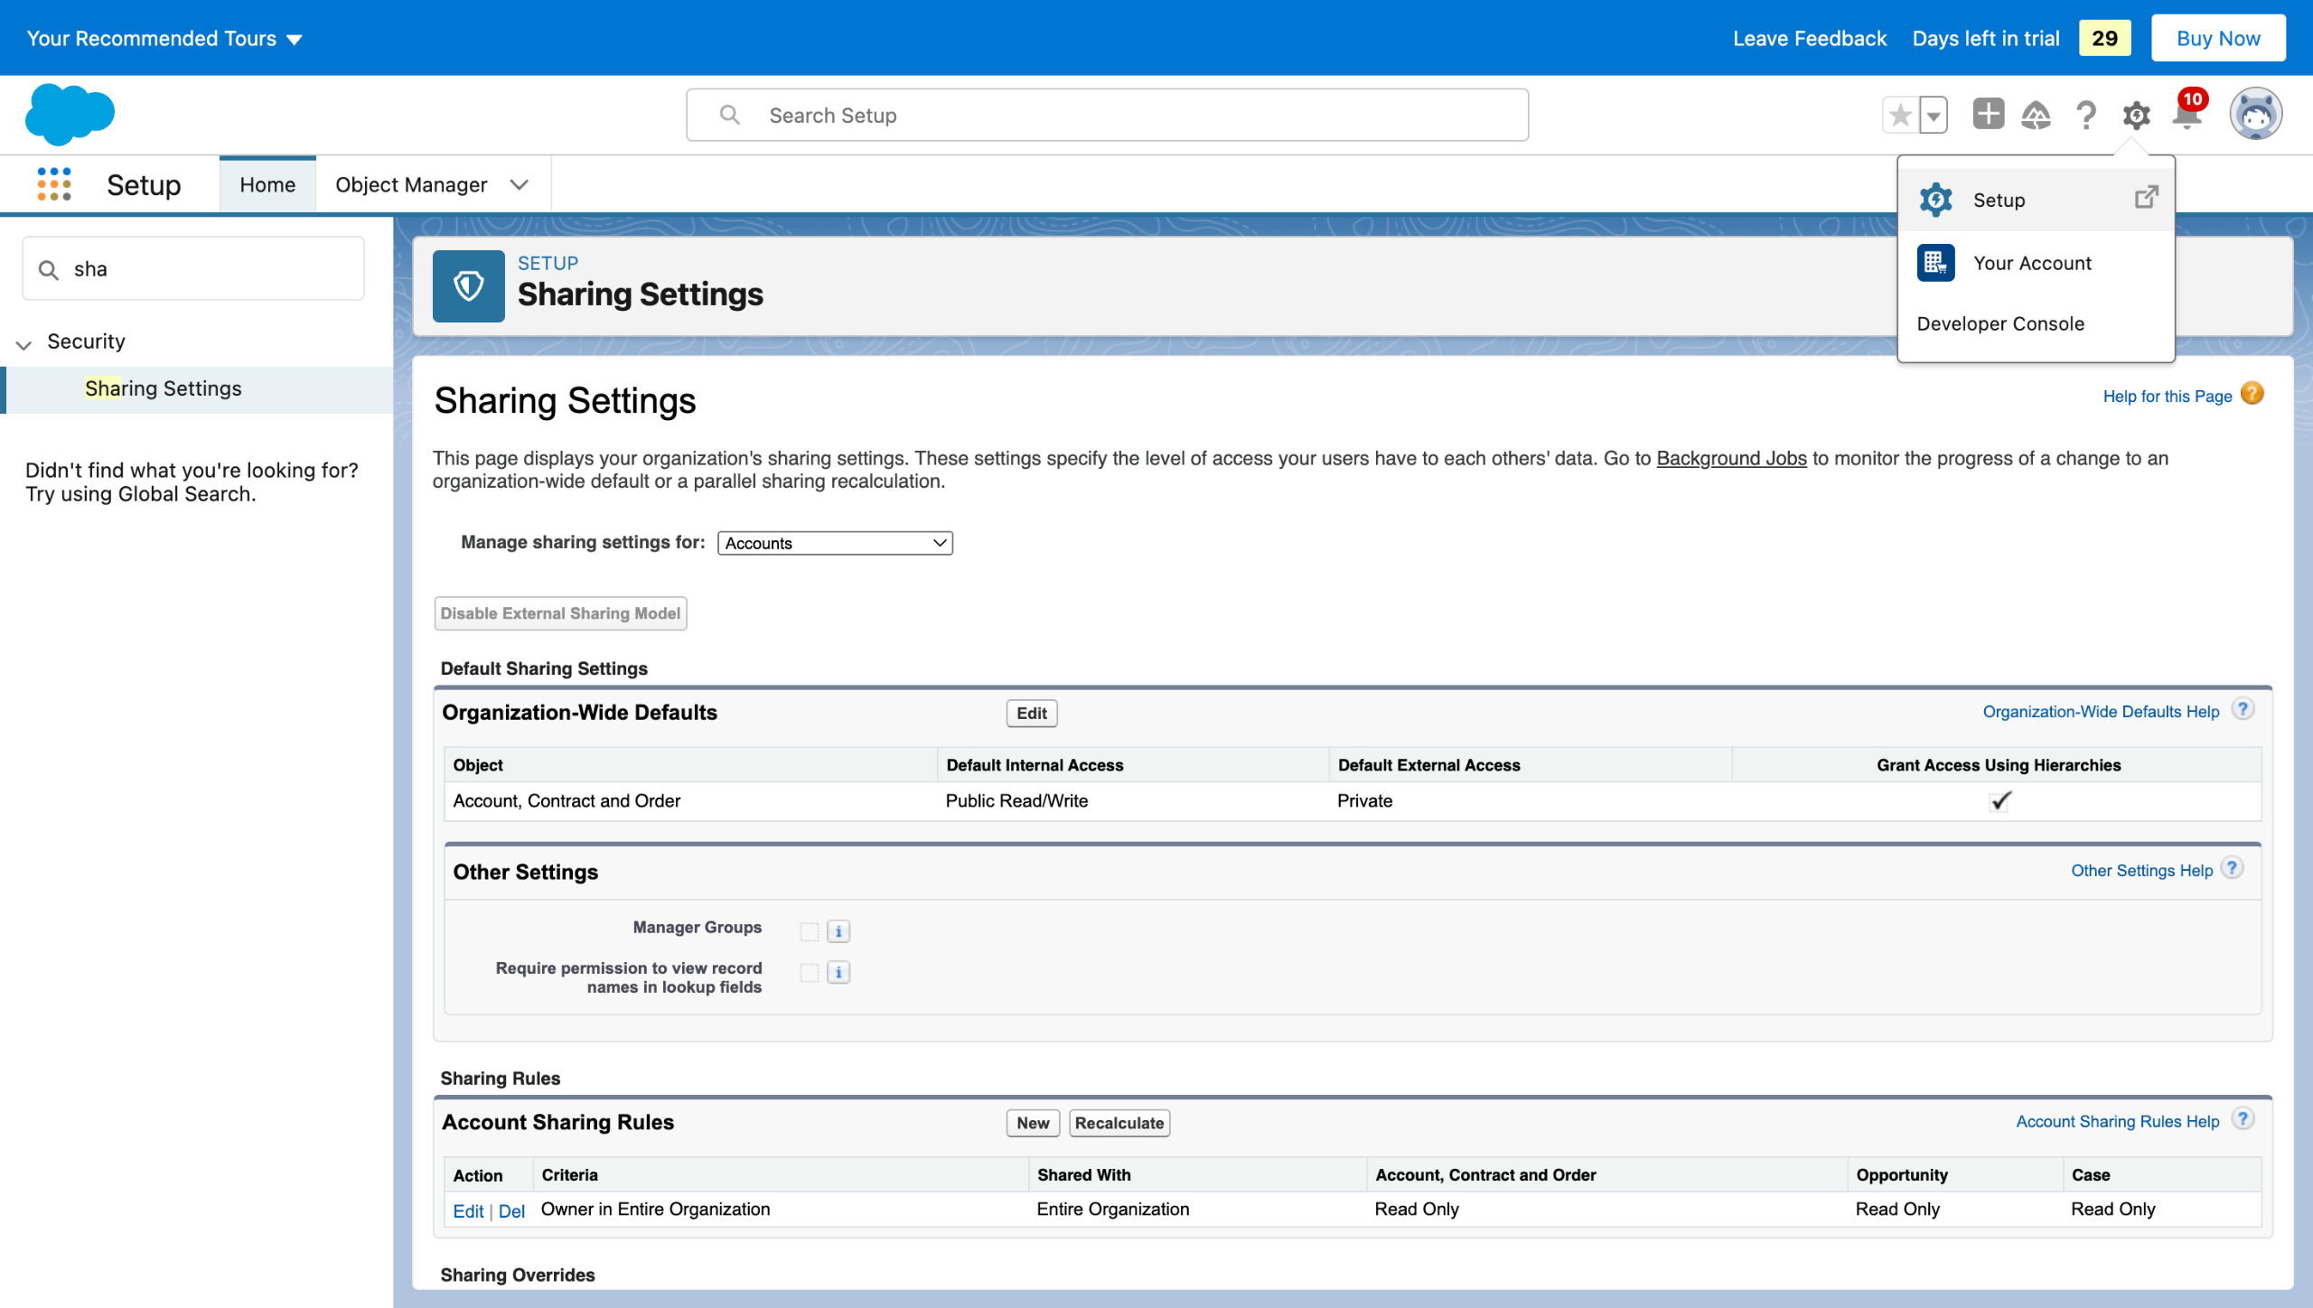Click info icon for lookup fields permission
The image size is (2313, 1308).
point(838,973)
